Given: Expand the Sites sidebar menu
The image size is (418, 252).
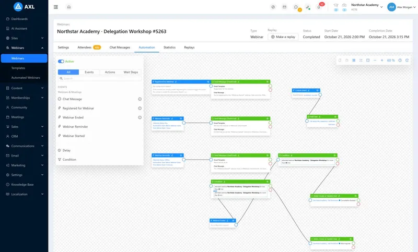Looking at the screenshot, I should [x=42, y=38].
